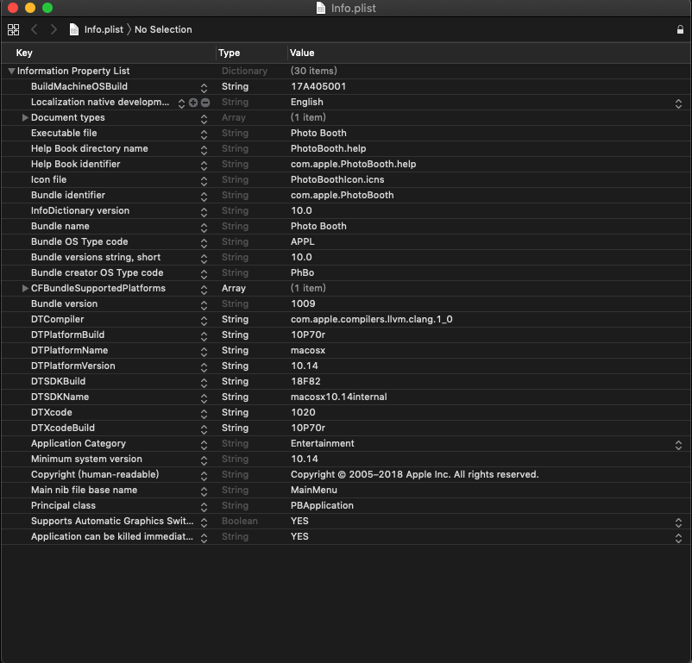Image resolution: width=692 pixels, height=663 pixels.
Task: Select the value 18F82
Action: click(305, 381)
